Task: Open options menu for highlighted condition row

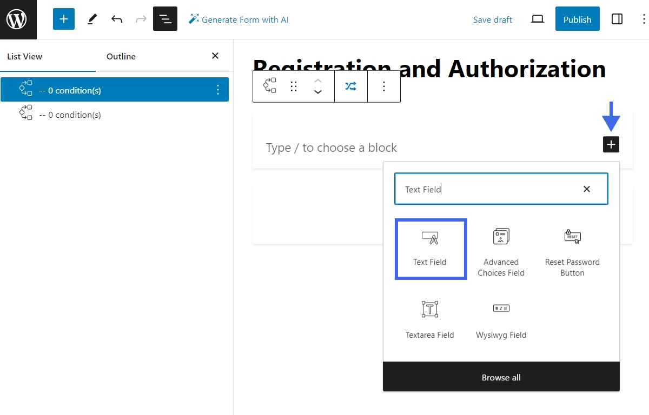Action: click(218, 90)
